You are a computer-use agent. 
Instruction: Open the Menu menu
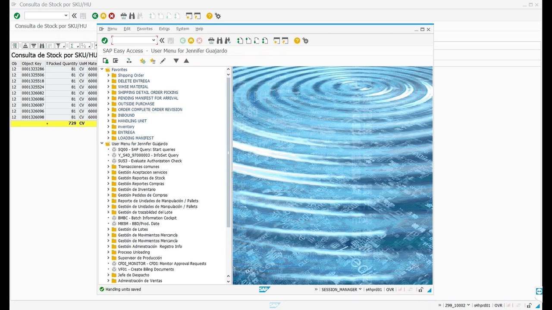(112, 29)
